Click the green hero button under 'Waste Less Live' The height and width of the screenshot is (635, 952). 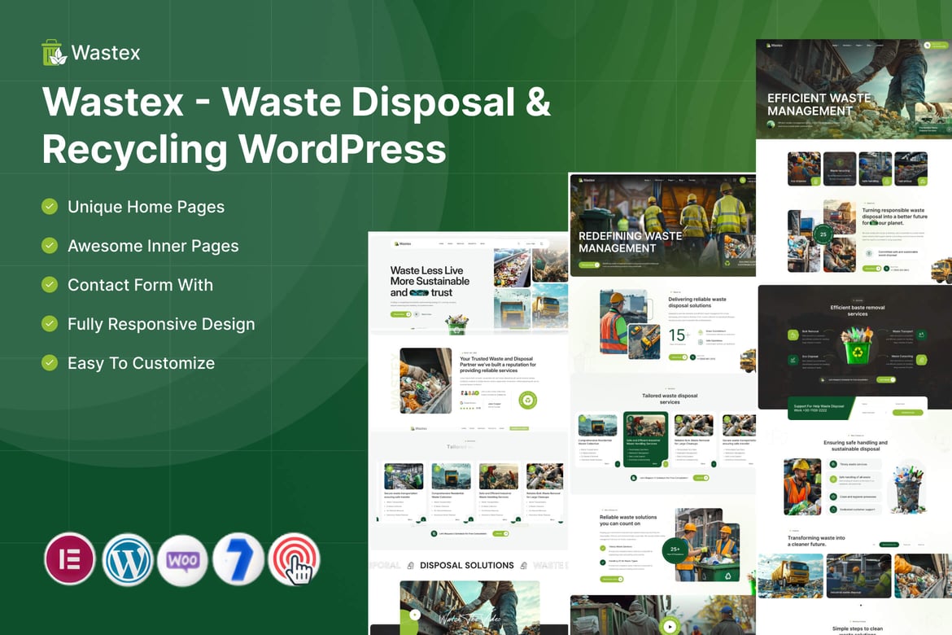400,314
